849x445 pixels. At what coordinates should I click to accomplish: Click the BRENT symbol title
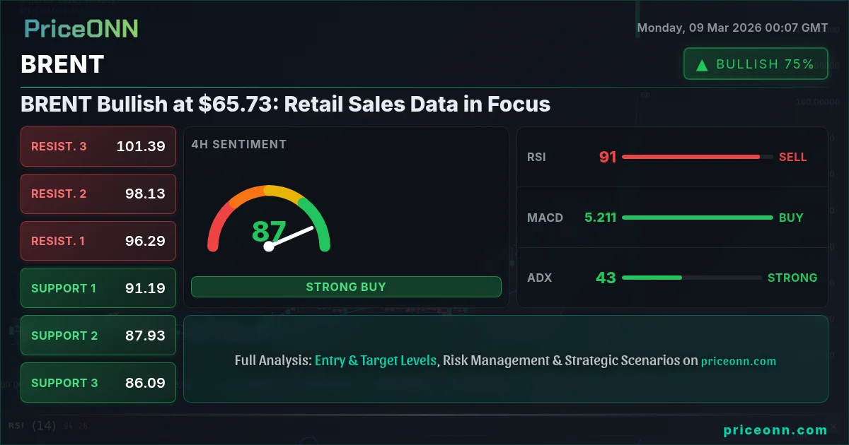62,64
